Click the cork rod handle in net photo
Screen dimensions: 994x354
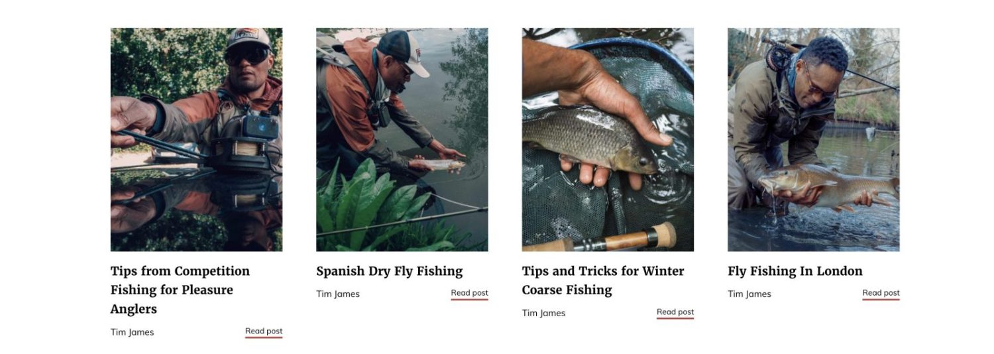pos(635,237)
